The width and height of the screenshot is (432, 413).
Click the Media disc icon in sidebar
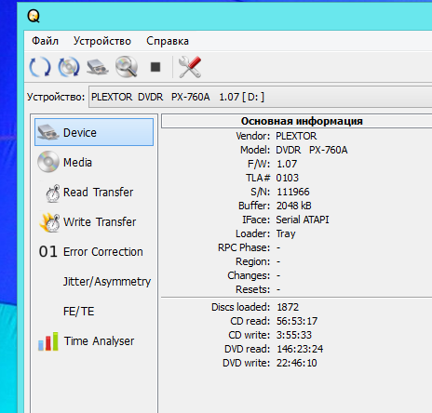click(48, 162)
